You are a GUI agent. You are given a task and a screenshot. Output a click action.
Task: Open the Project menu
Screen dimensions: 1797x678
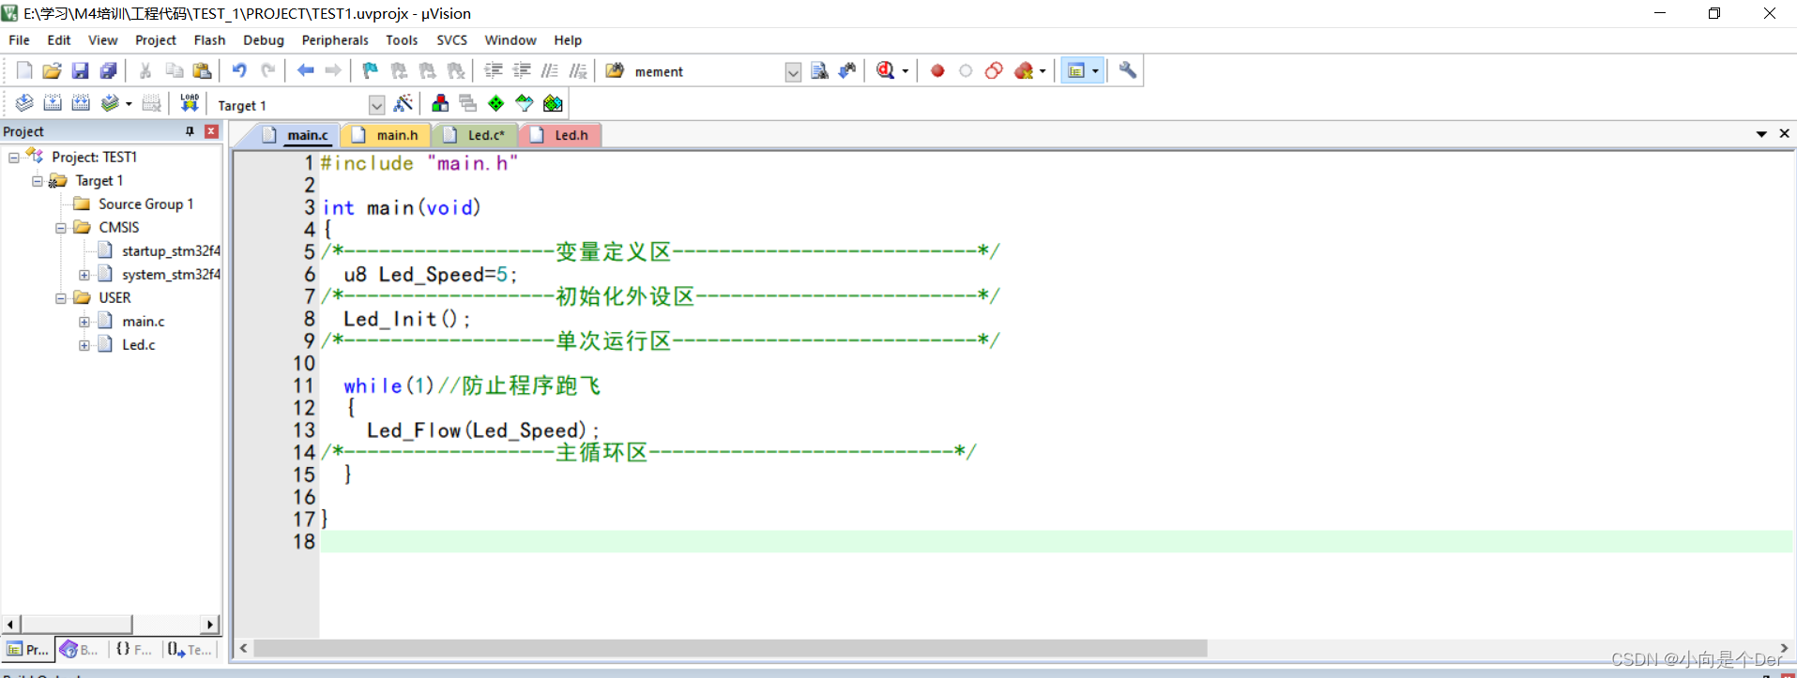tap(155, 40)
